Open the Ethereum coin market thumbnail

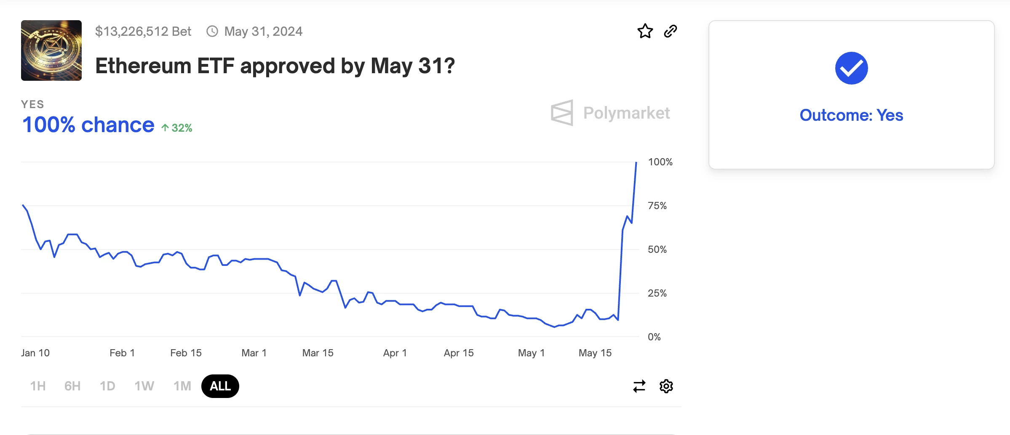click(51, 50)
